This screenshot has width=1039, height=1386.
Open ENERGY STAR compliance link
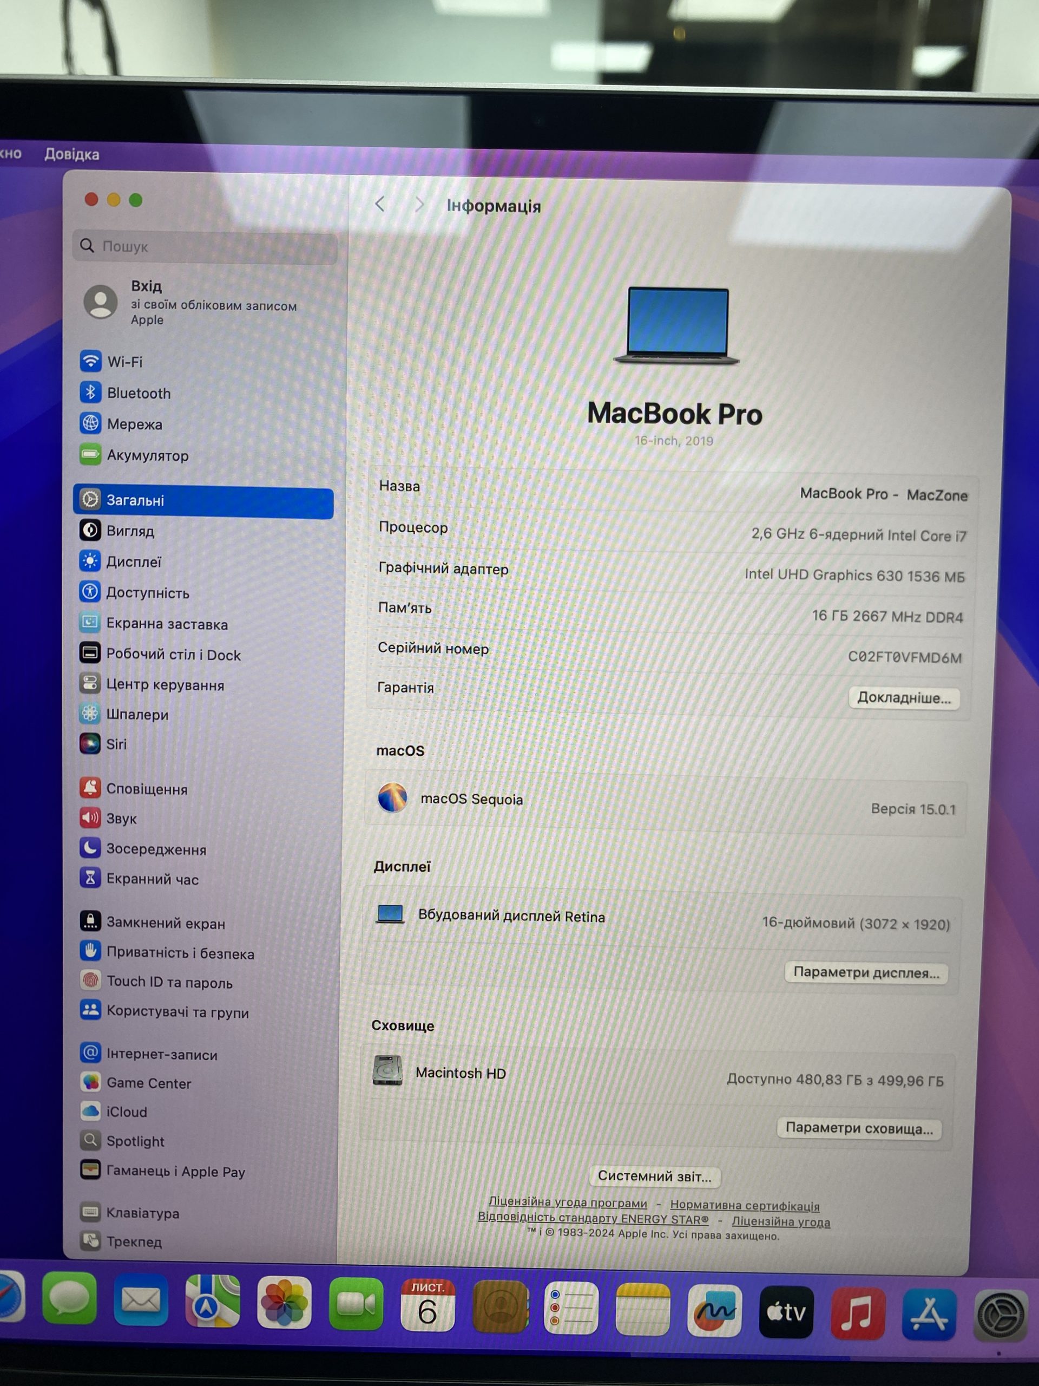(x=593, y=1218)
